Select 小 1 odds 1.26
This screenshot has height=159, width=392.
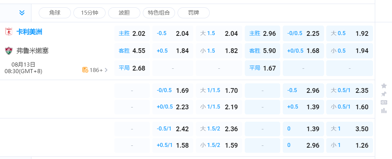point(349,145)
